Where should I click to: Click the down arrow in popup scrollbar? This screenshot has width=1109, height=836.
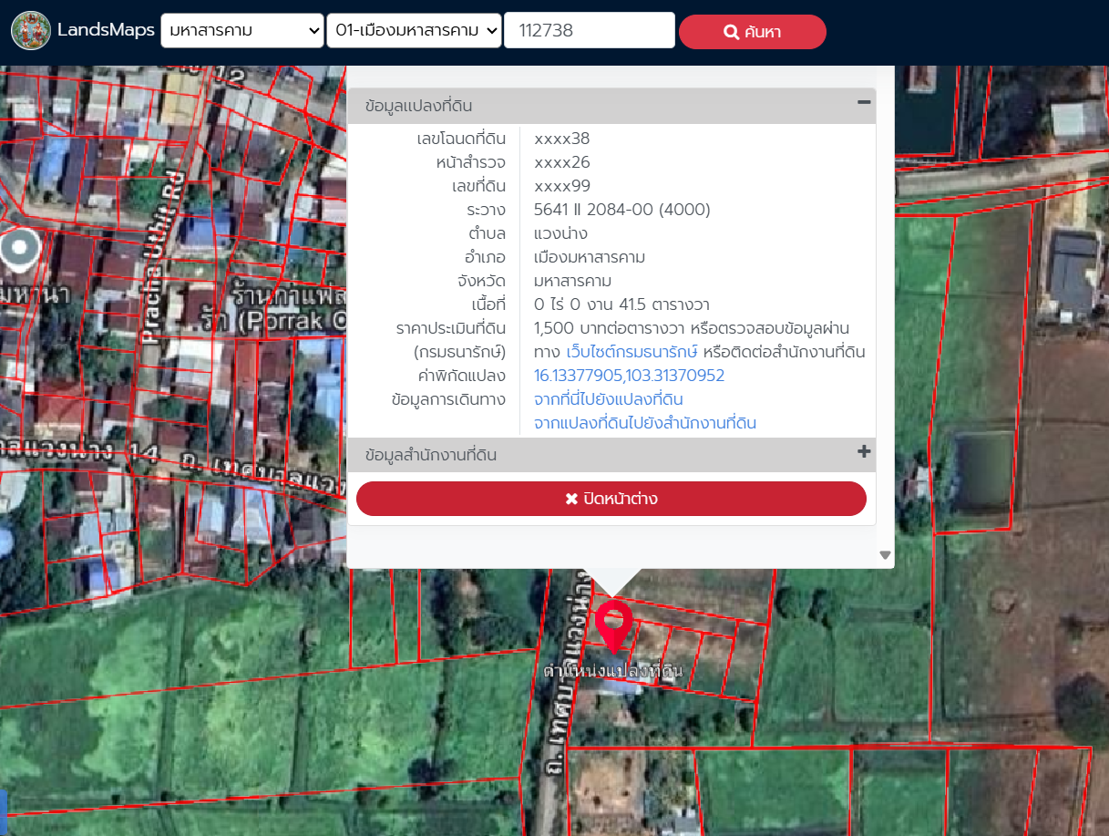(x=885, y=555)
